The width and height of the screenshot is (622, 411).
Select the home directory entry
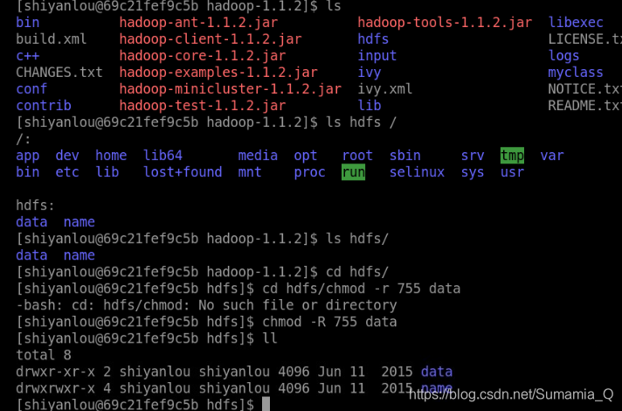coord(111,156)
